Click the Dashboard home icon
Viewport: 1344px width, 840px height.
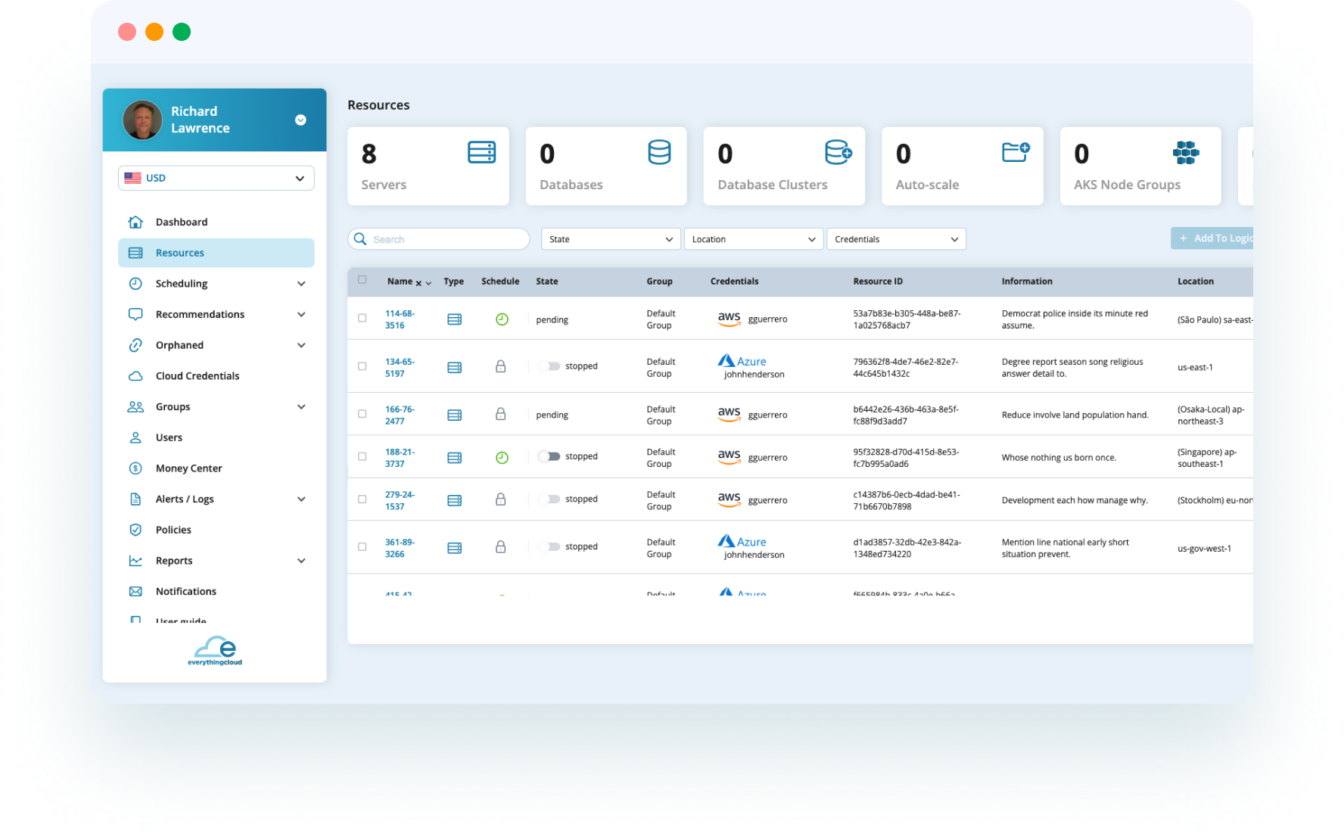[x=135, y=222]
